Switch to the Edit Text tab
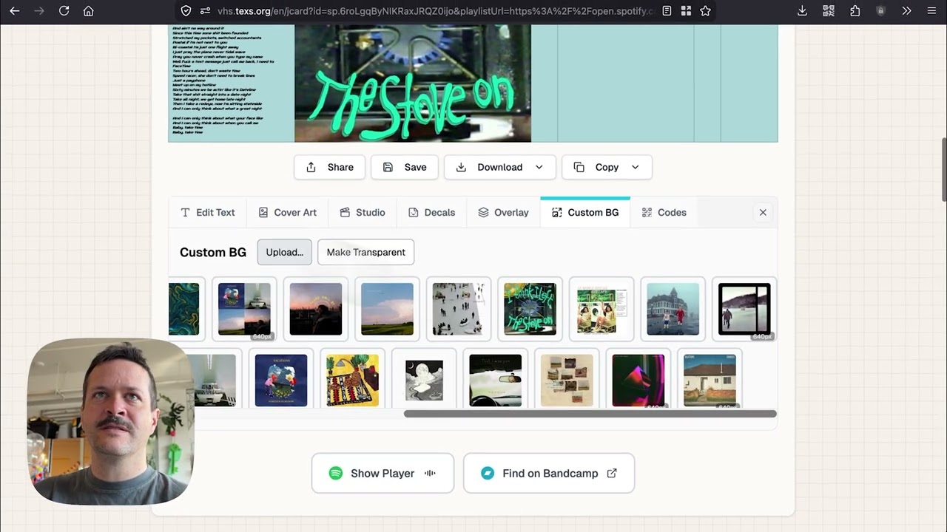Screen dimensions: 947x532 [208, 212]
